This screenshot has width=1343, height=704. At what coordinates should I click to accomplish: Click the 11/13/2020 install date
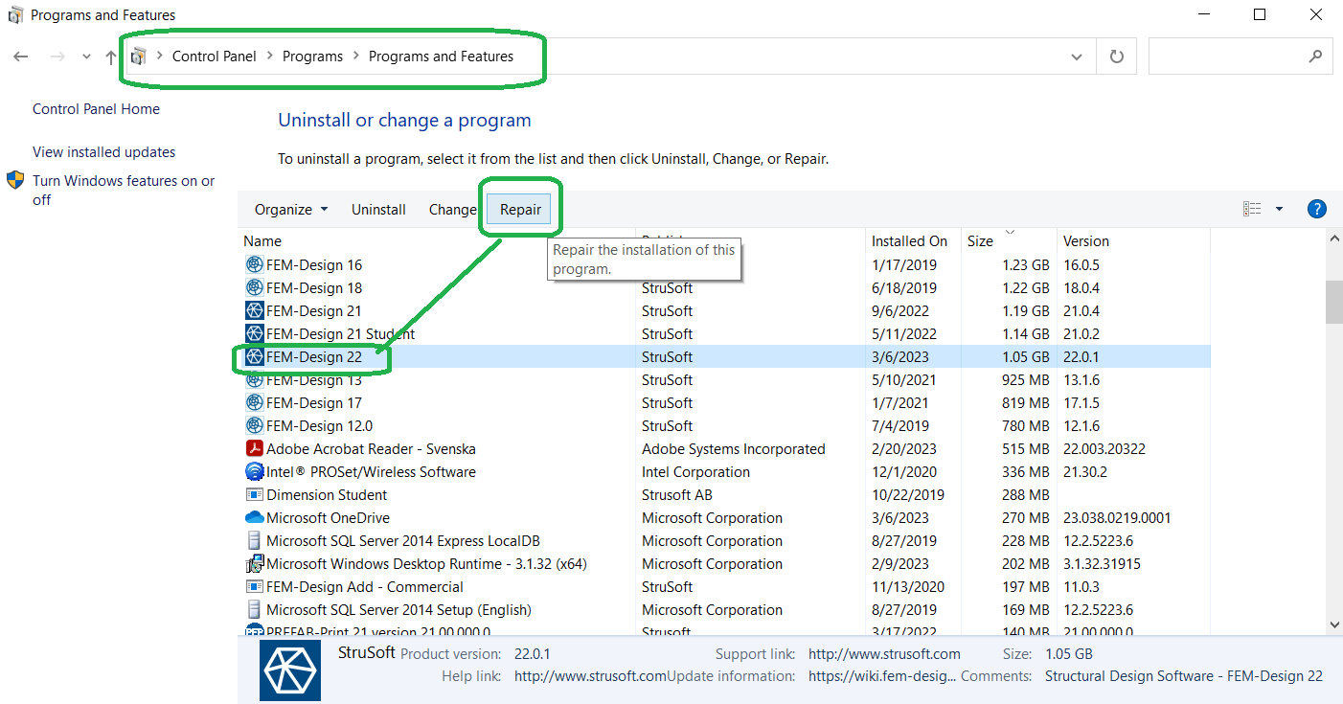coord(908,587)
